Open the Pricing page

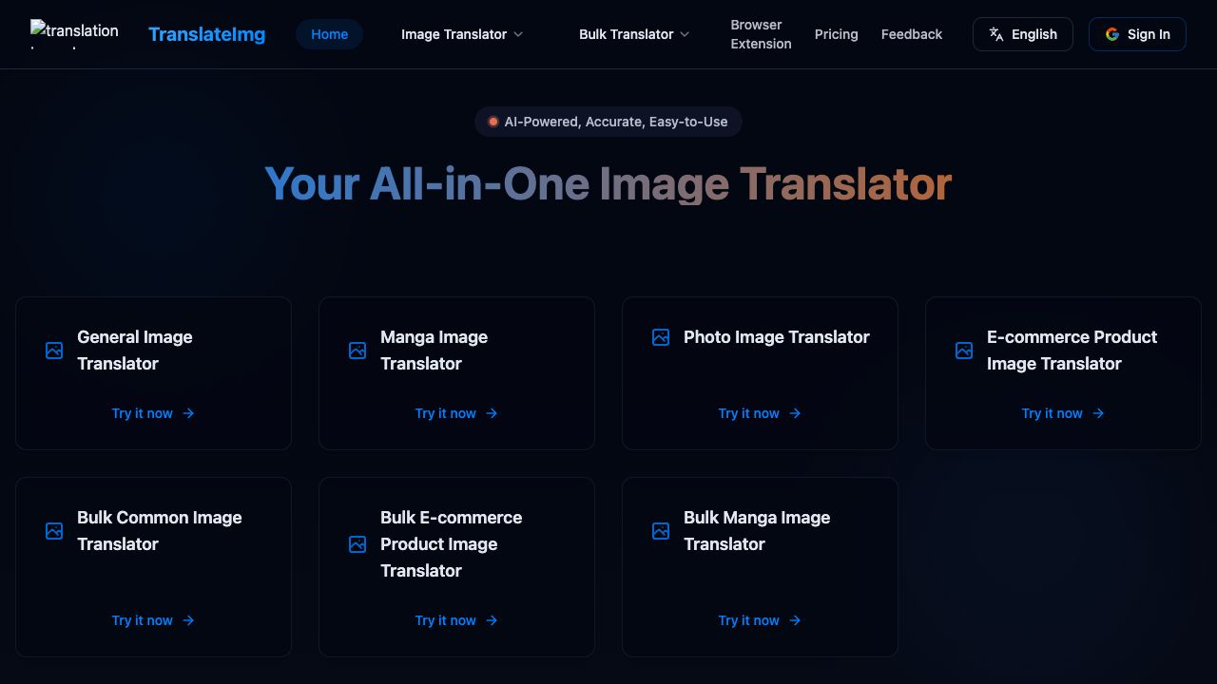(836, 34)
